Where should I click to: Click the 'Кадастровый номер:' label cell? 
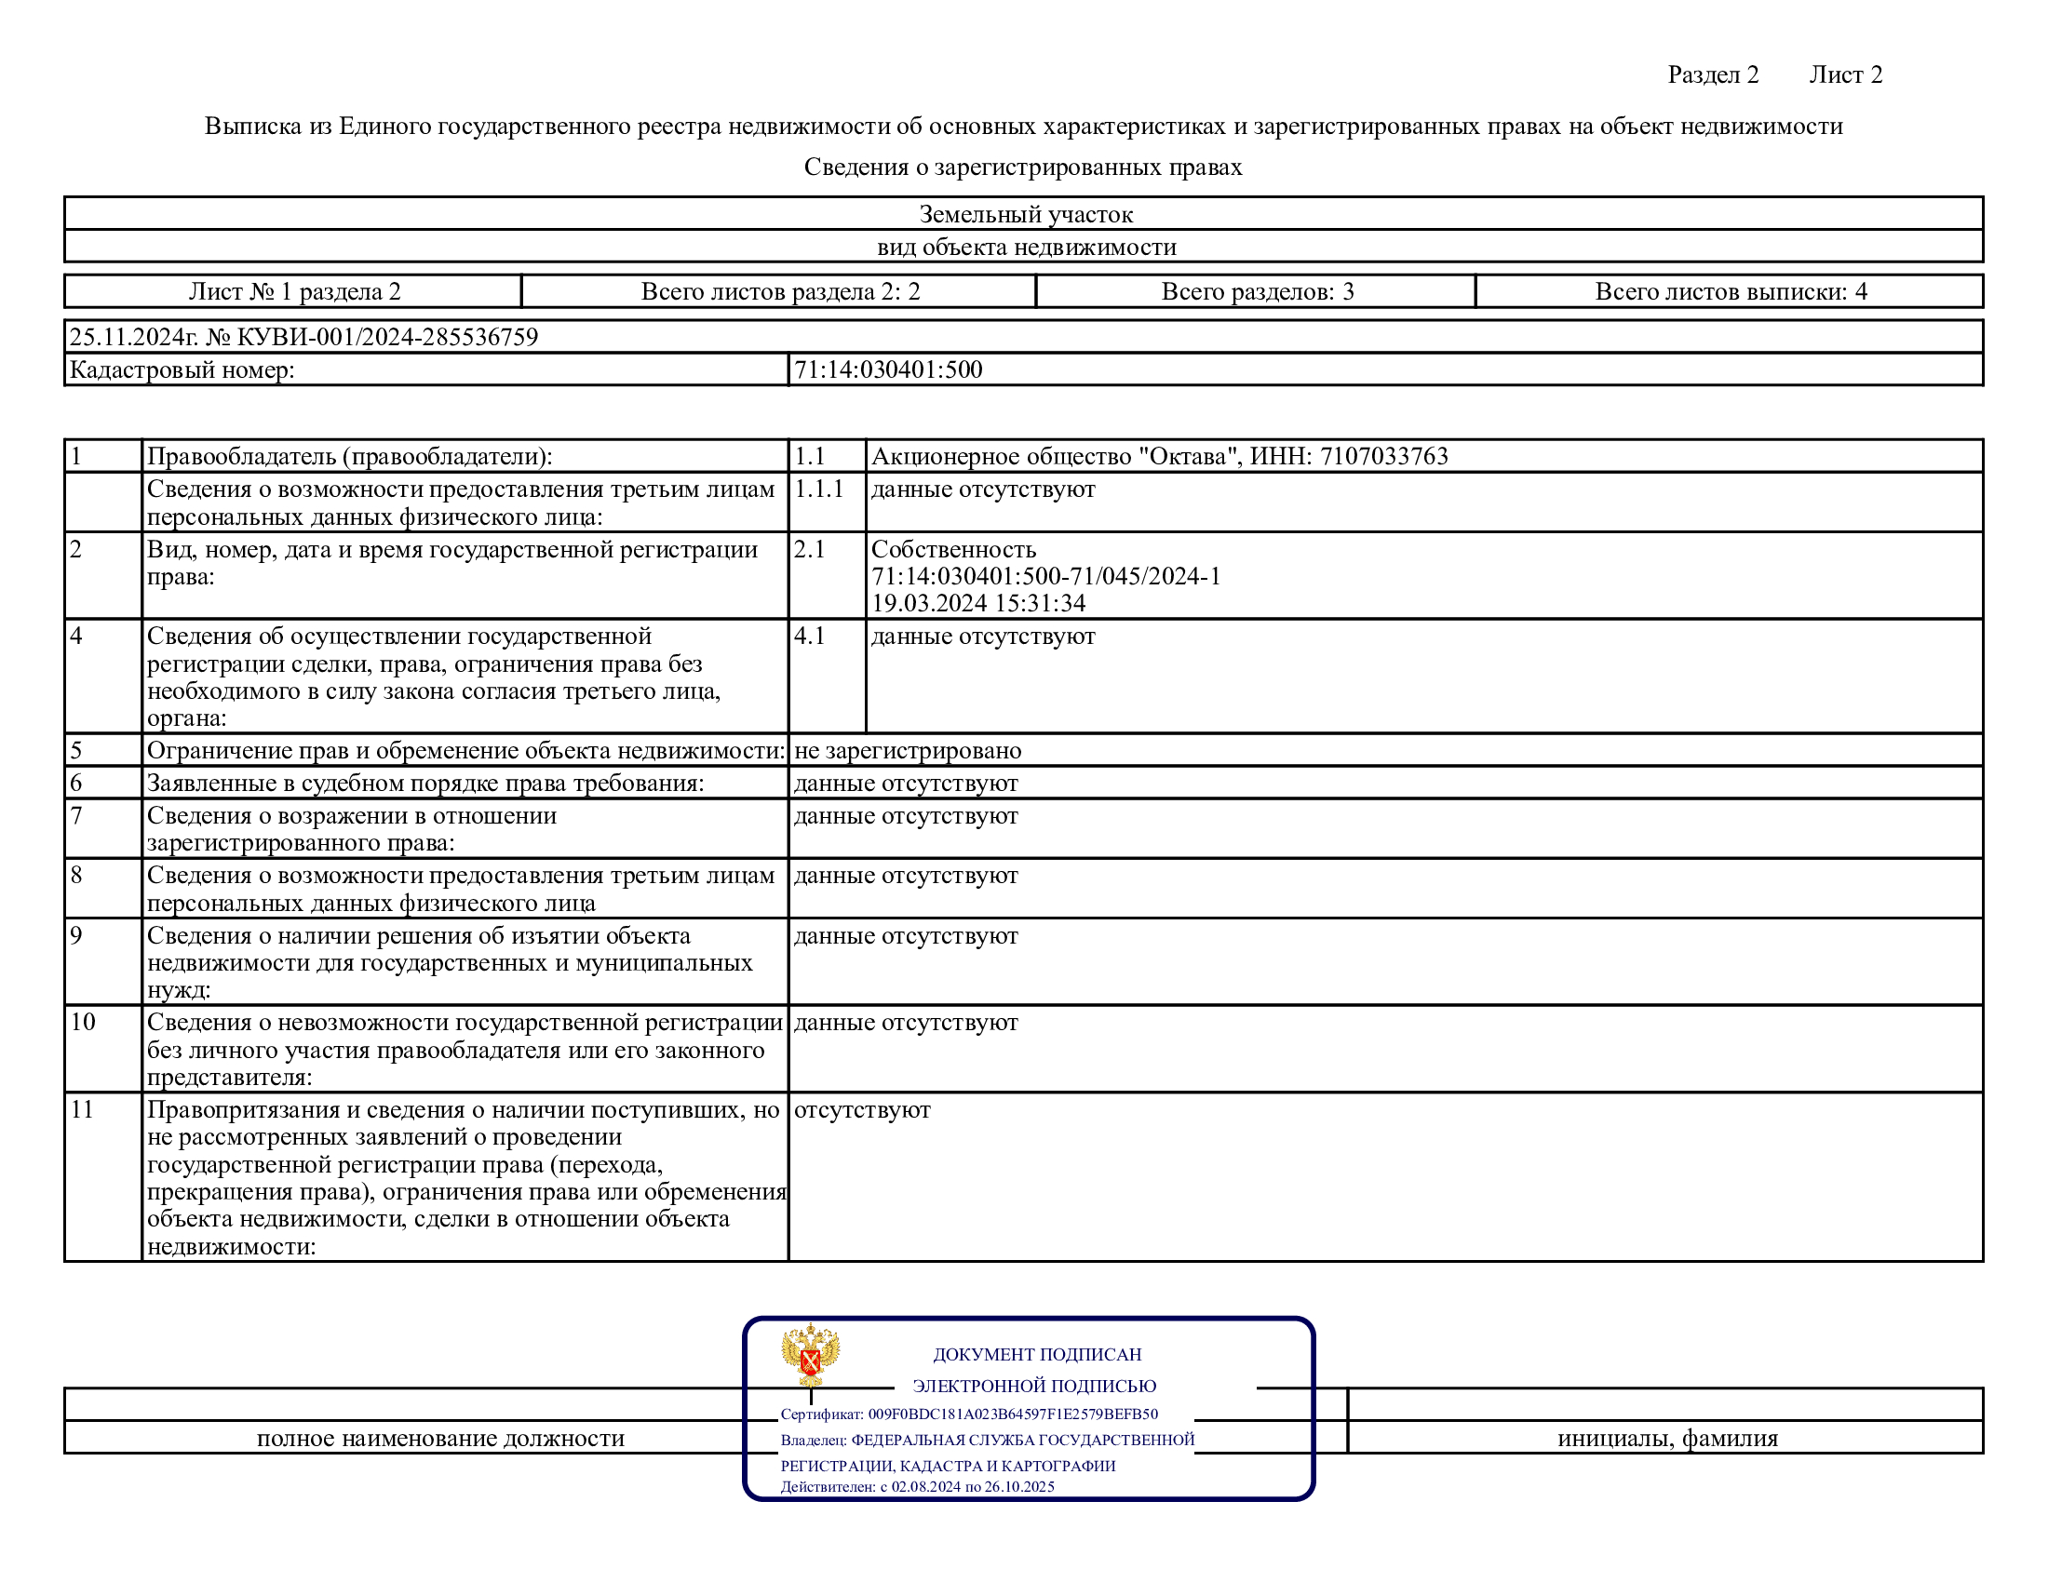pyautogui.click(x=182, y=370)
